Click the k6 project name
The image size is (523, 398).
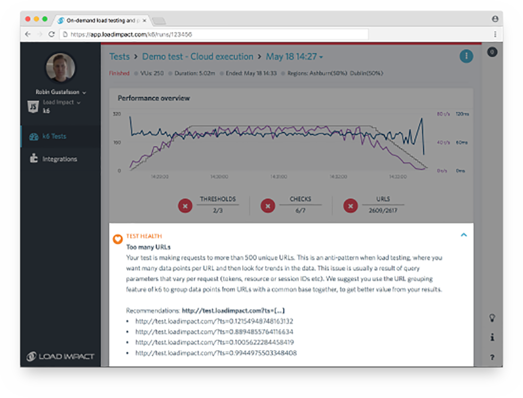point(47,111)
